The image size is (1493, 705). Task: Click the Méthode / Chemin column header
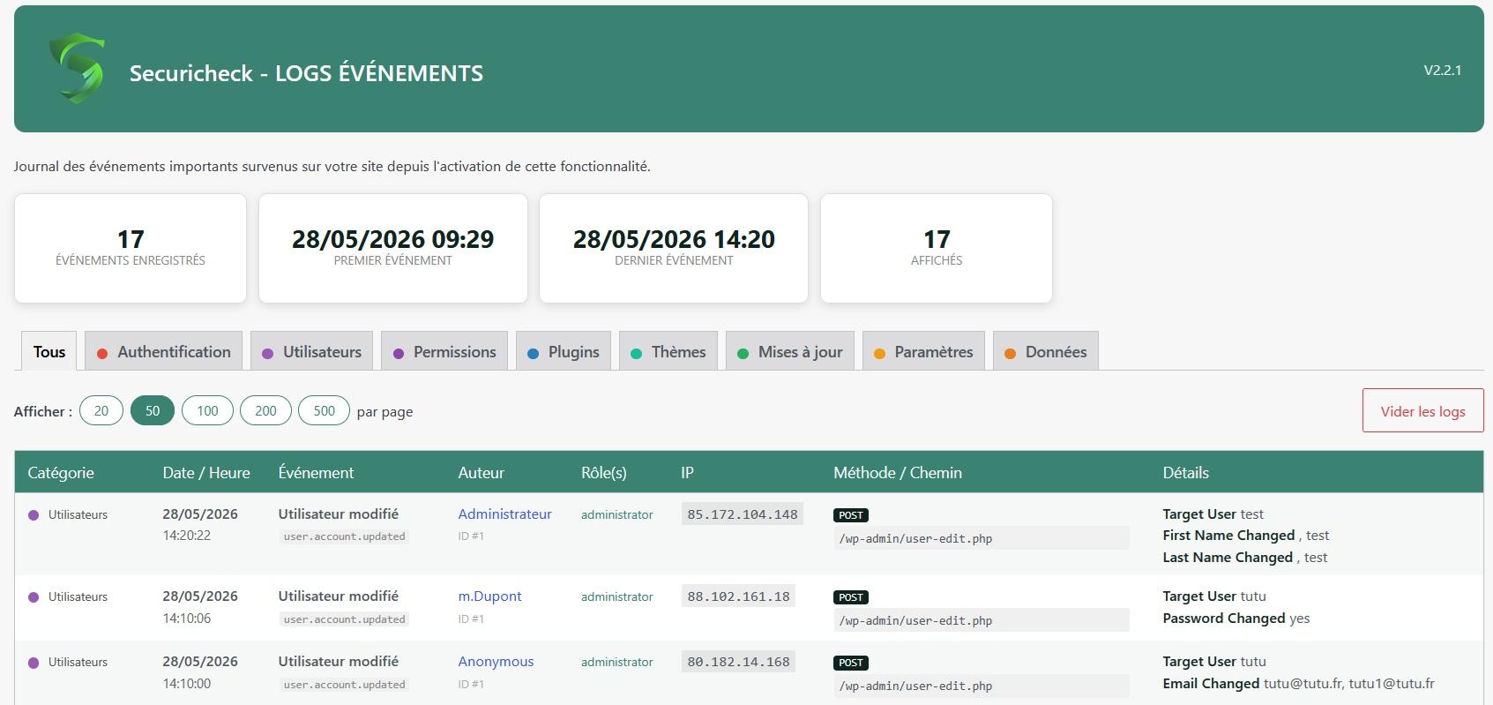(x=898, y=473)
